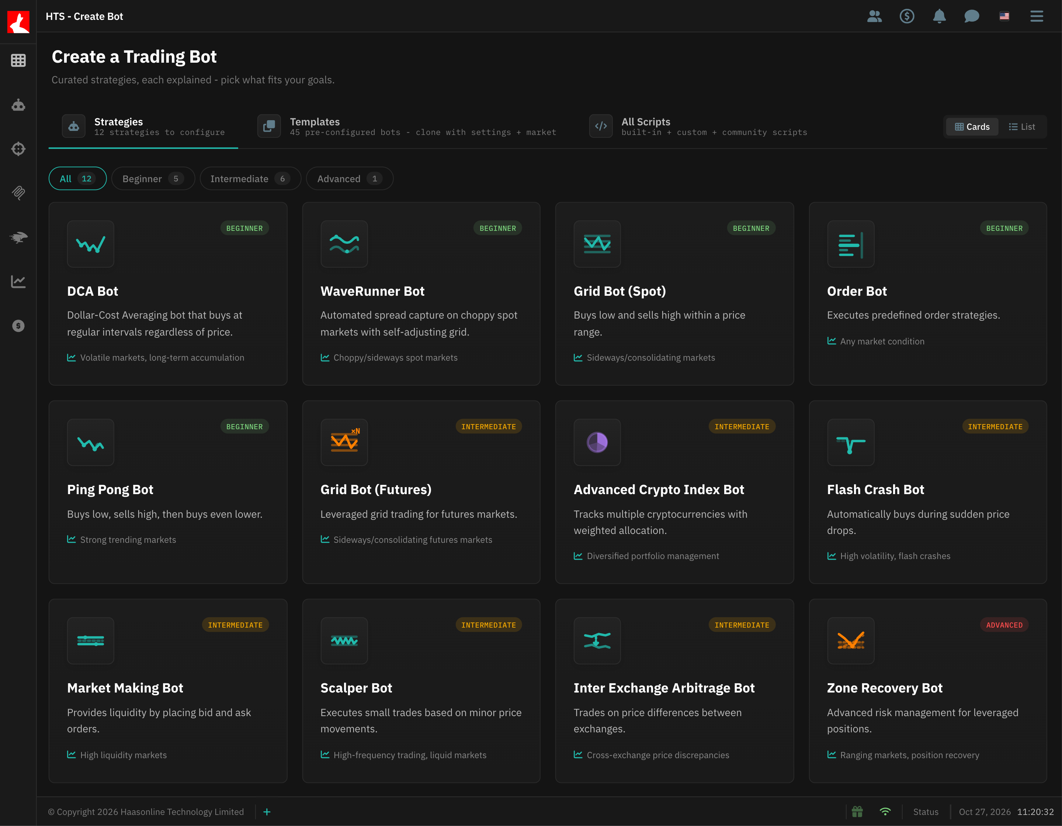Viewport: 1062px width, 826px height.
Task: Choose the Zone Recovery Bot card
Action: pyautogui.click(x=928, y=690)
